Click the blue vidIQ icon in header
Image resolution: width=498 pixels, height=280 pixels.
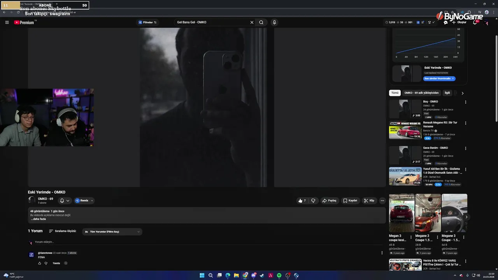(x=418, y=22)
